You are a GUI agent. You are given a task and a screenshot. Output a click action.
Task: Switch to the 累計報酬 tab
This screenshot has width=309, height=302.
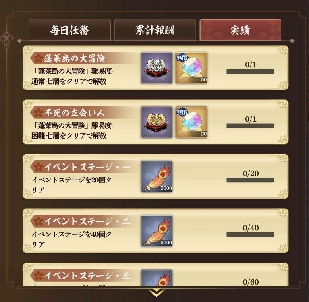pos(155,30)
